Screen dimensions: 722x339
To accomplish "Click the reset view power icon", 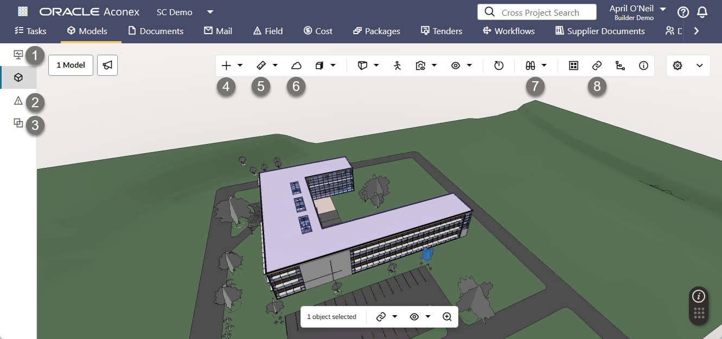I will [499, 66].
